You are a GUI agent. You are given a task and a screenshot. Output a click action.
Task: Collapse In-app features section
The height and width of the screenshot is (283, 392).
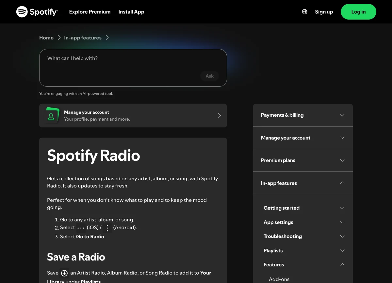pyautogui.click(x=303, y=183)
